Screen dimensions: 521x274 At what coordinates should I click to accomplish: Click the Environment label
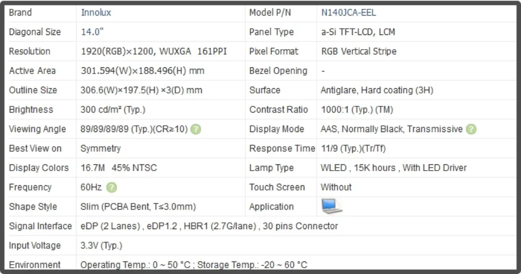(x=34, y=265)
